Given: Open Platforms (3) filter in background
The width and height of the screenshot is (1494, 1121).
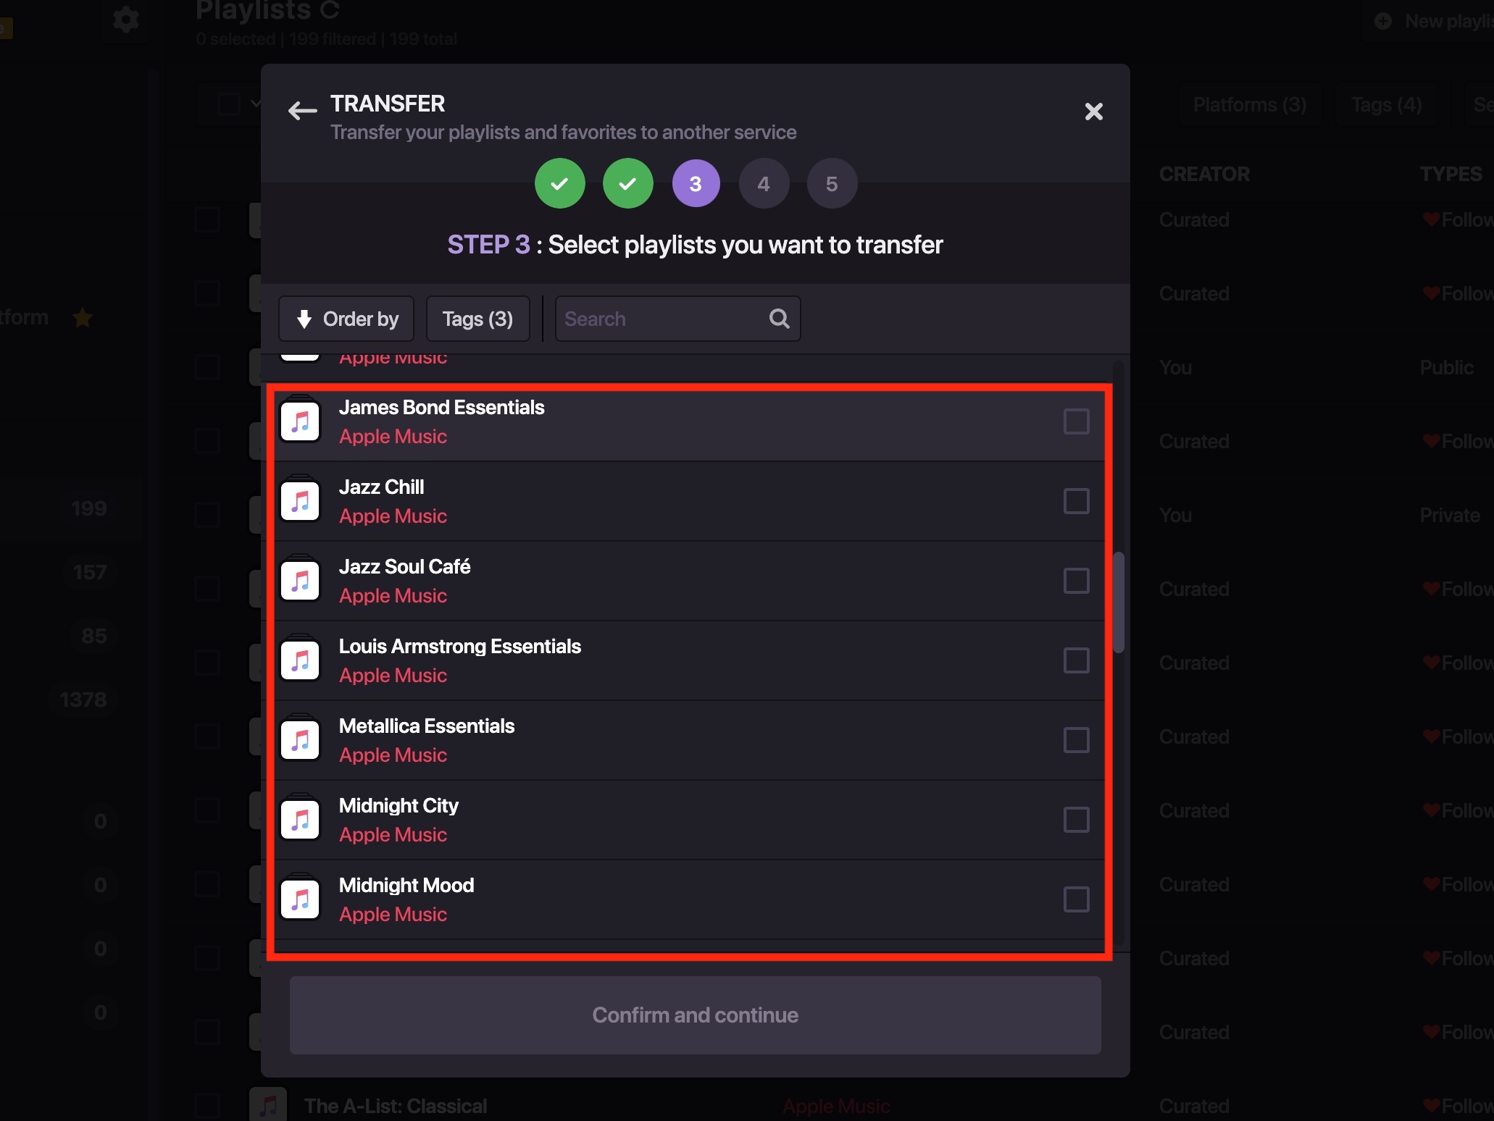Looking at the screenshot, I should (1249, 105).
